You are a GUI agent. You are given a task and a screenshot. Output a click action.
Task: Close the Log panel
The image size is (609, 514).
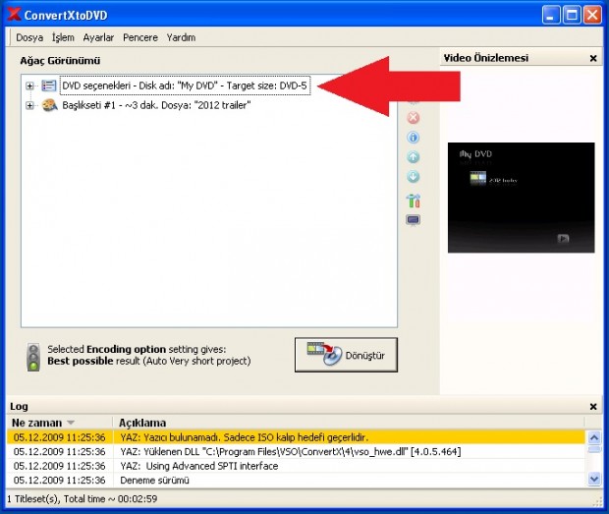point(593,407)
